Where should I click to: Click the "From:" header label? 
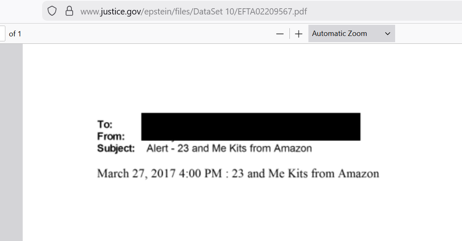click(x=111, y=136)
